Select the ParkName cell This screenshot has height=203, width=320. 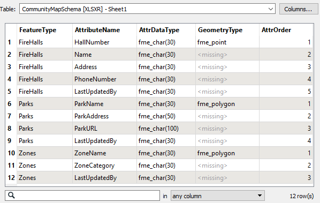(x=104, y=104)
